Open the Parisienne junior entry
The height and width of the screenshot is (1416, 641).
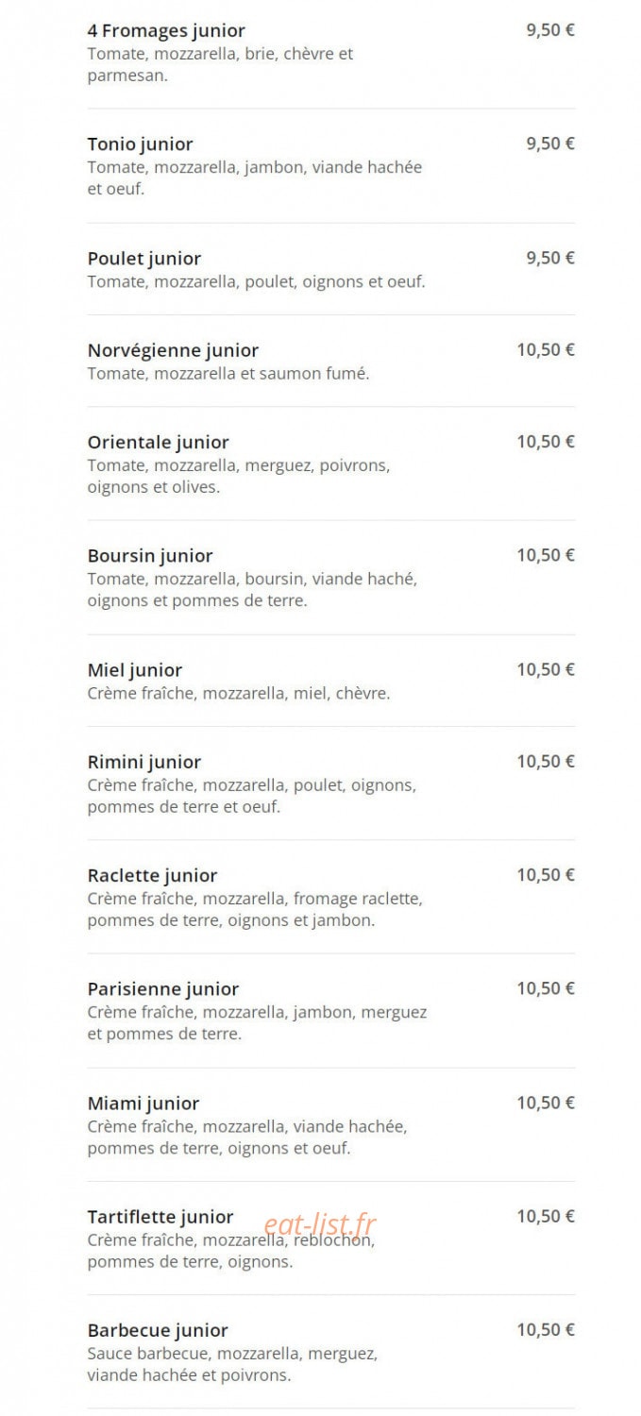point(163,989)
